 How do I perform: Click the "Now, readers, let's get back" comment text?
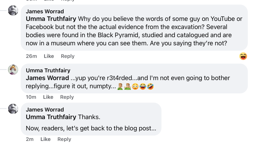click(91, 128)
